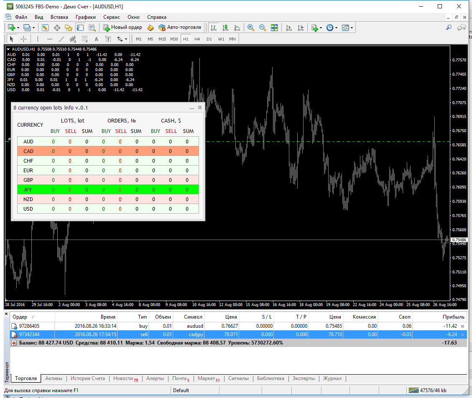Open the Strategy Tester magnifier icon

[92, 28]
